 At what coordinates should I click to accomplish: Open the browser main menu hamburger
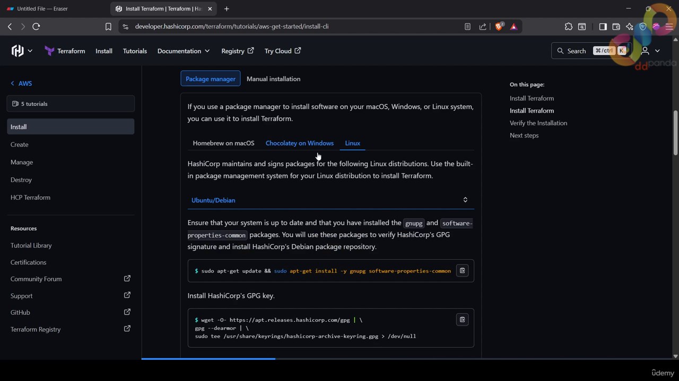click(x=669, y=26)
